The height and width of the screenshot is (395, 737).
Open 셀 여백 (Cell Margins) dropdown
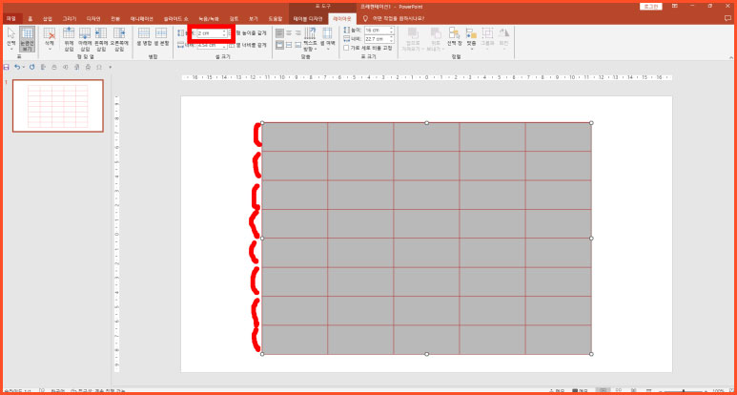pos(326,39)
